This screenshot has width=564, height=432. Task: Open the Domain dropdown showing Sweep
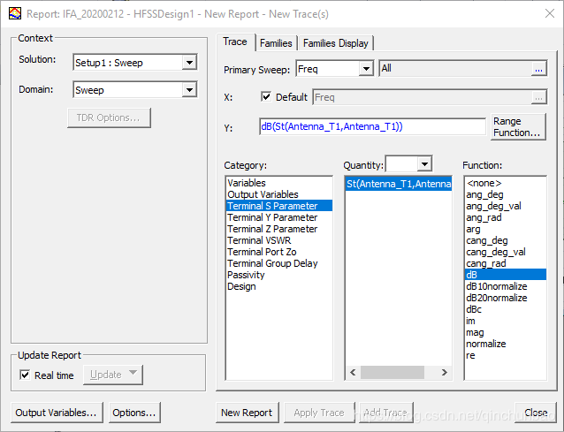(x=189, y=90)
